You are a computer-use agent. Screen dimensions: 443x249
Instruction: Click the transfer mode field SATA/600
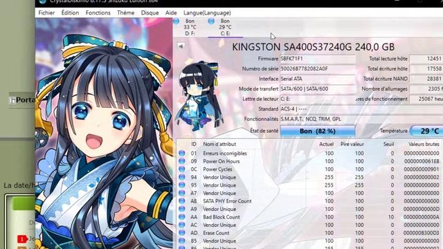318,89
